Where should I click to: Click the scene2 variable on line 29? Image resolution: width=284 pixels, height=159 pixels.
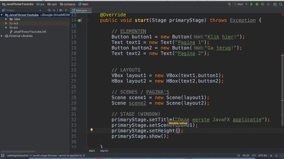coord(138,103)
